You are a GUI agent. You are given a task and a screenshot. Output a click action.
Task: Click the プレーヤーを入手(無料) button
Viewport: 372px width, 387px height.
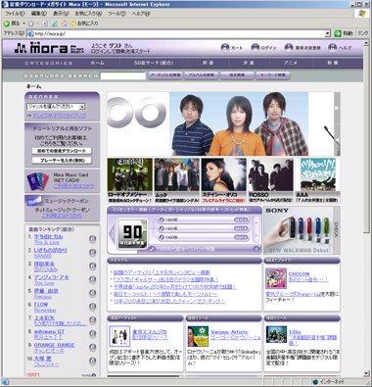(x=62, y=161)
